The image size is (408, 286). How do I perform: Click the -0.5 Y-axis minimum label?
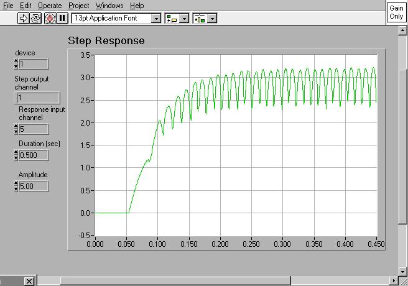tap(84, 235)
